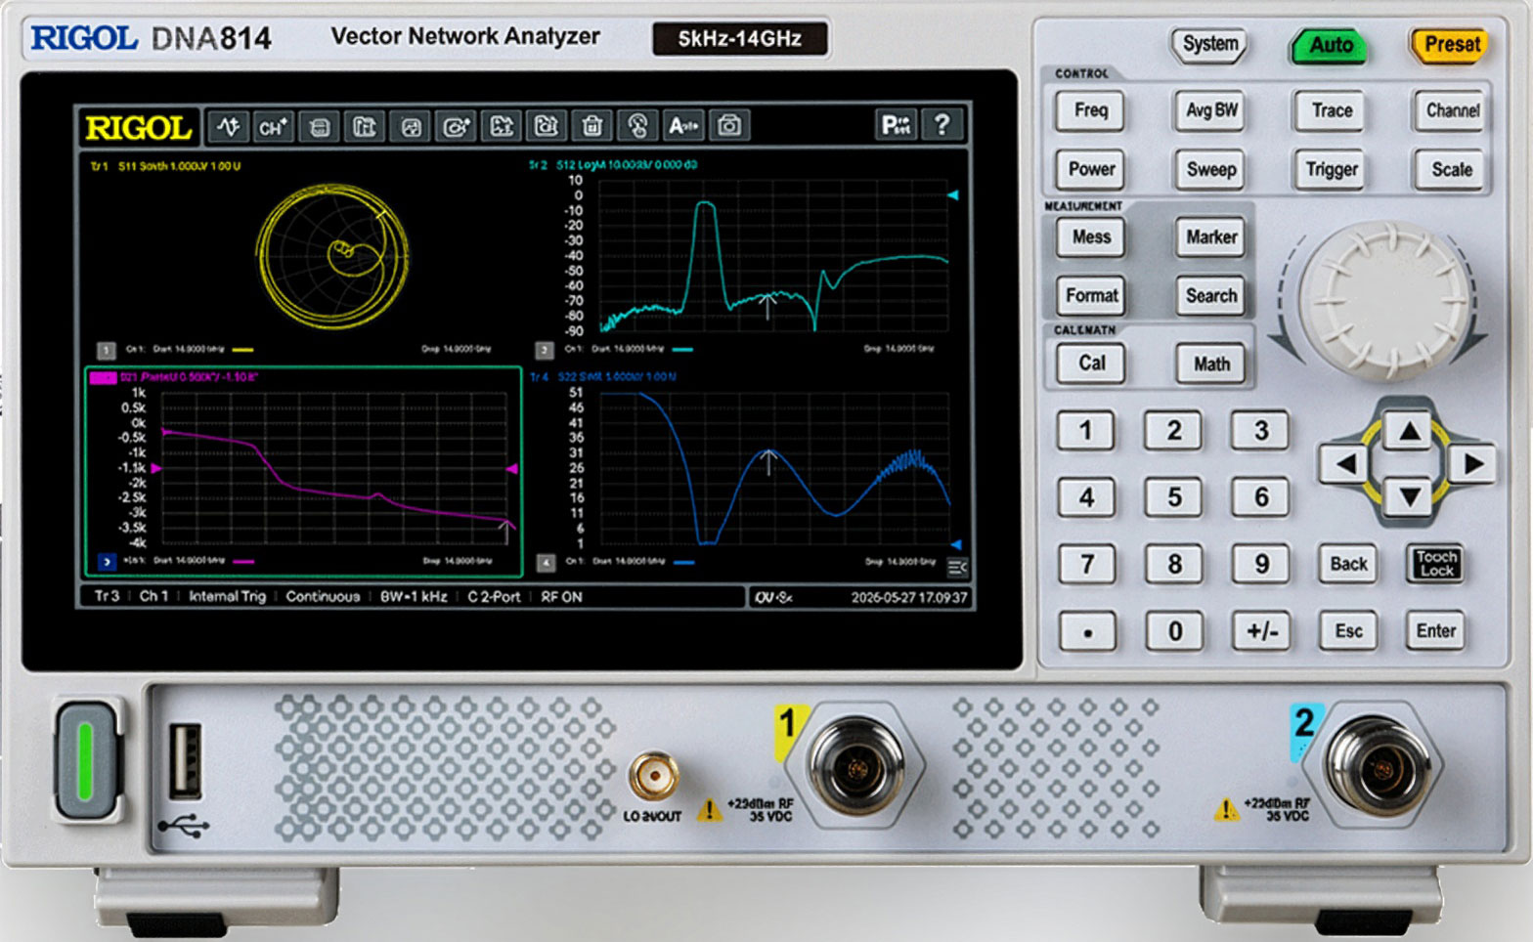This screenshot has height=942, width=1533.
Task: Tap Internal Trig in the status bar
Action: 227,597
